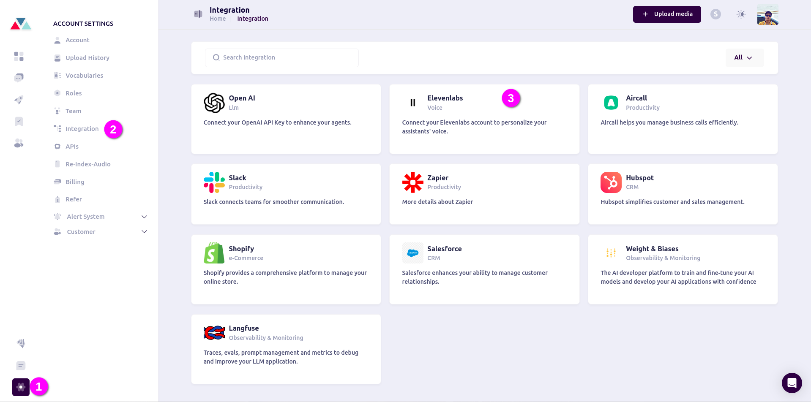Click the Upload media button
This screenshot has width=811, height=402.
667,14
